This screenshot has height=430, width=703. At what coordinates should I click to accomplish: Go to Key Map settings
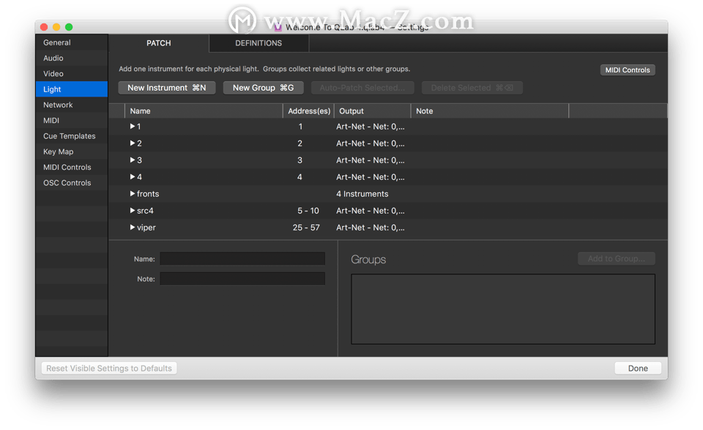tap(59, 152)
